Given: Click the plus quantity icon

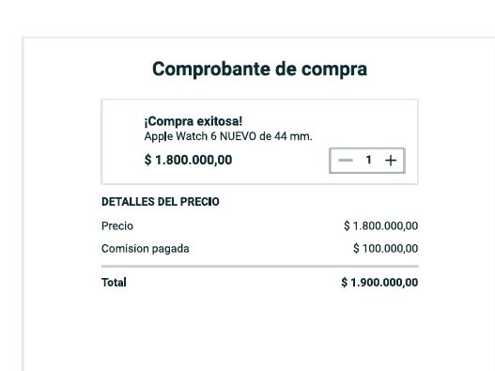Looking at the screenshot, I should point(391,161).
